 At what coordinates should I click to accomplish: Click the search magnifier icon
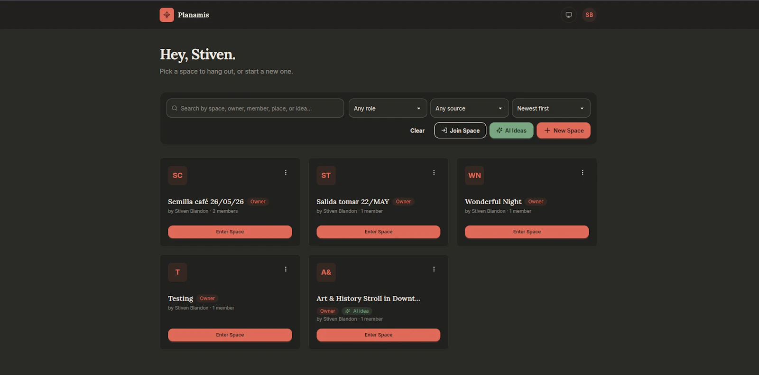[175, 108]
